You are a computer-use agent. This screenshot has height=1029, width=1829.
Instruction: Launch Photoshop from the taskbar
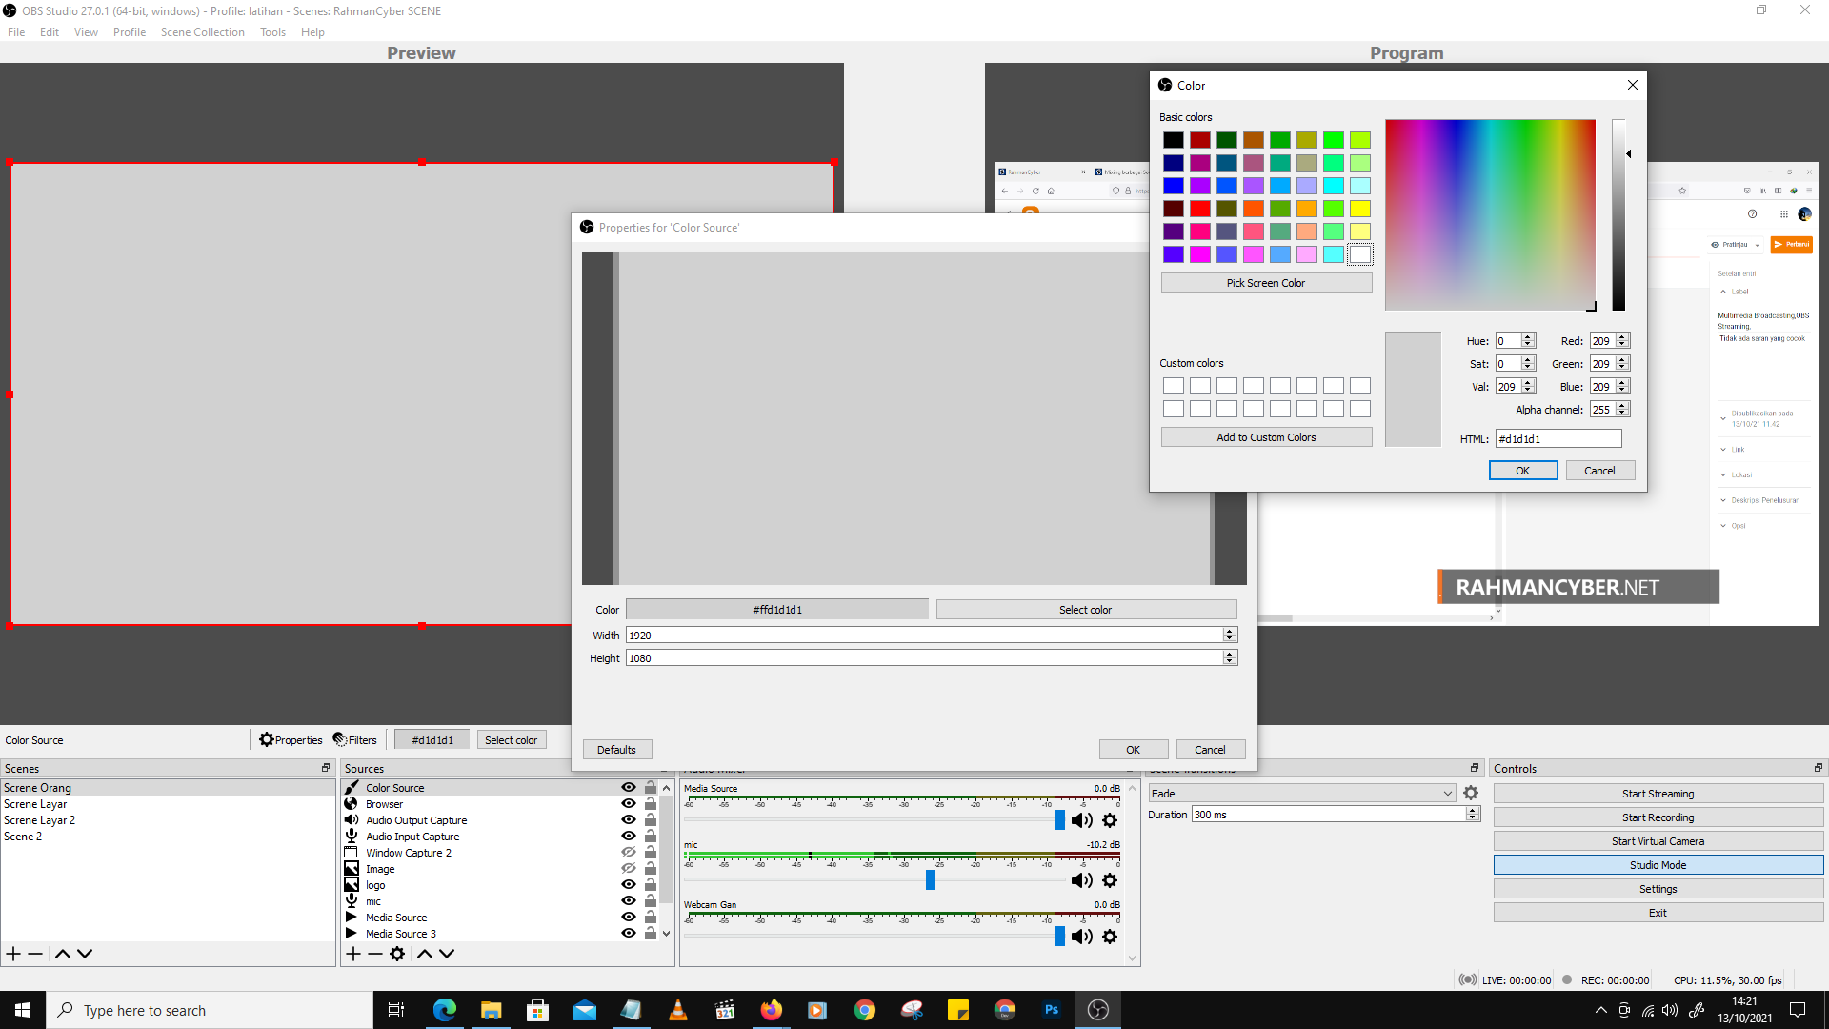click(1052, 1009)
